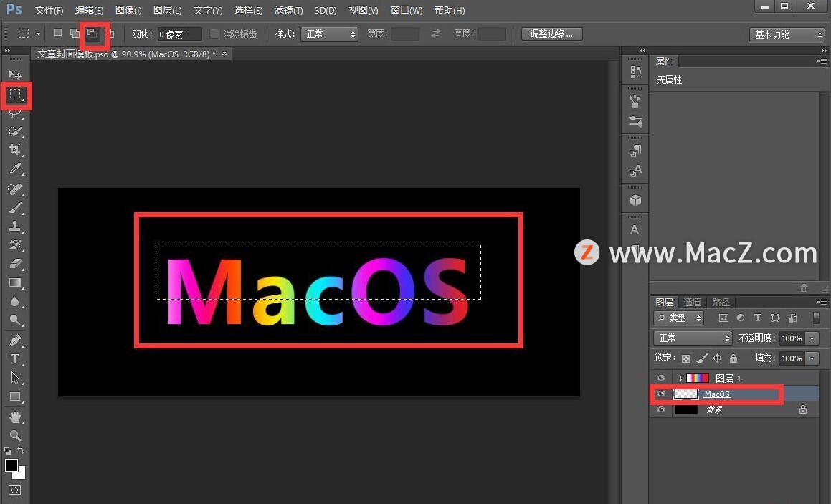Open the 填充 fill slider arrow
831x504 pixels.
tap(812, 358)
